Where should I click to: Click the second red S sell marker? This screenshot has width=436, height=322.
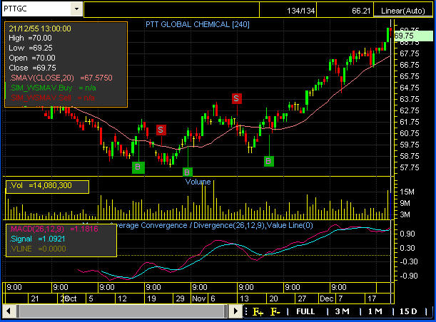tap(237, 98)
